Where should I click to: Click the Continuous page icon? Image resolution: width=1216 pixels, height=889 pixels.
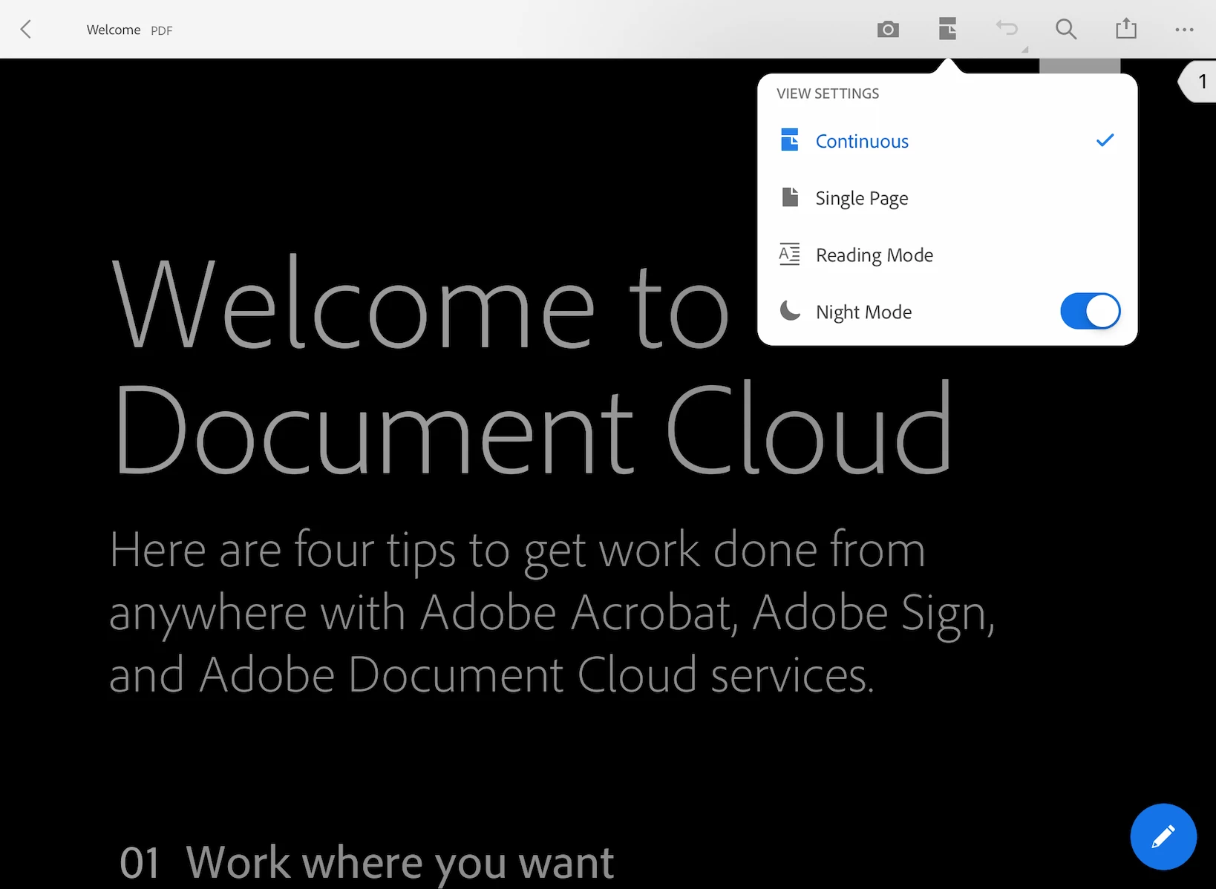tap(790, 140)
